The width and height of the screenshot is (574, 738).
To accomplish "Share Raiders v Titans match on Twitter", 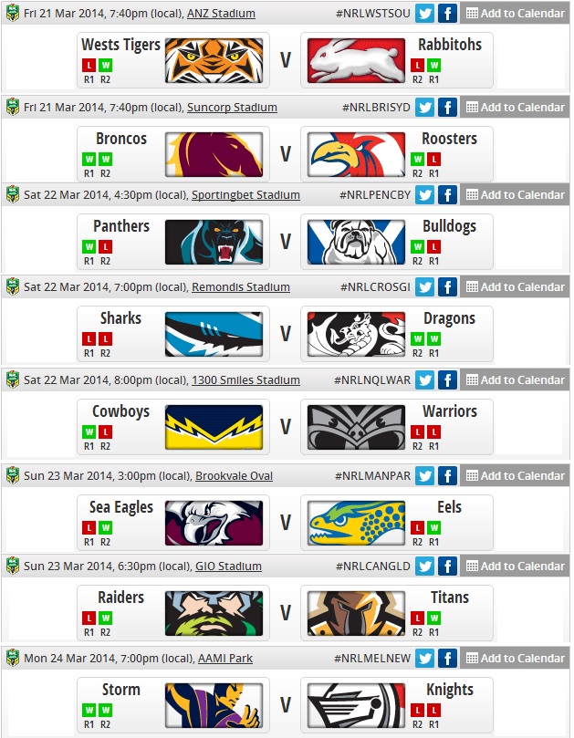I will [x=424, y=566].
